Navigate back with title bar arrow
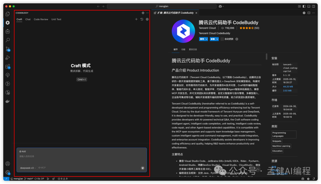This screenshot has height=184, width=321. coord(98,6)
